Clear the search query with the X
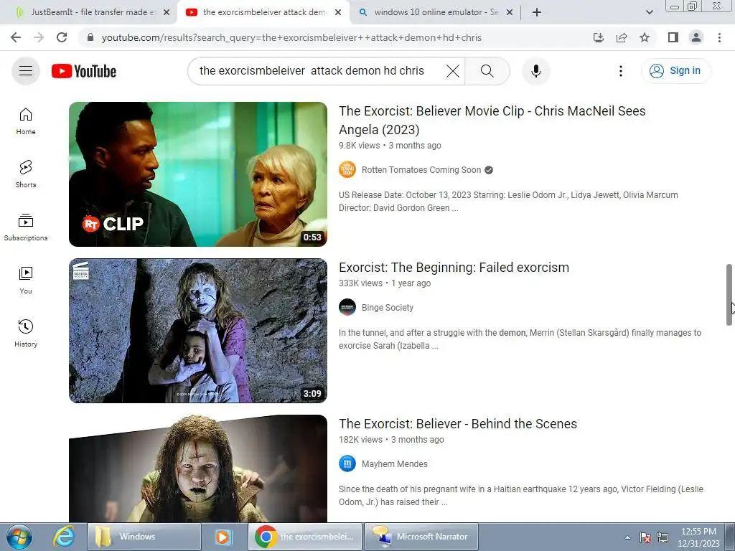The image size is (735, 551). [452, 71]
